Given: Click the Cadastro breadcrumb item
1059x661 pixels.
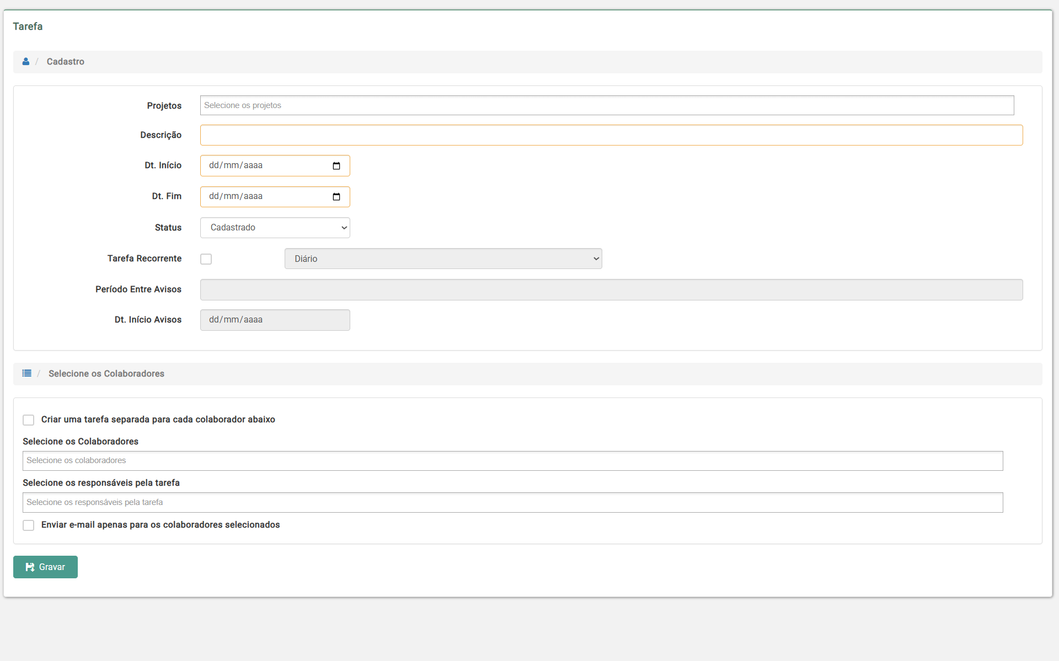Looking at the screenshot, I should 66,62.
